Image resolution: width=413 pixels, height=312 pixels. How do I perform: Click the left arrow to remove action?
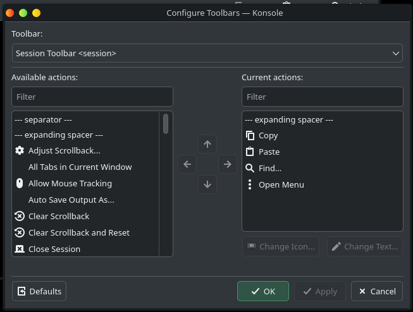[x=187, y=164]
